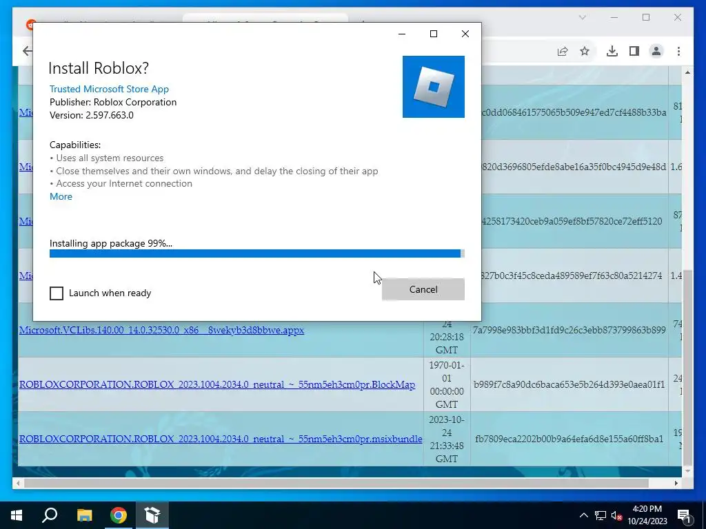The image size is (706, 529).
Task: Open Windows taskbar search
Action: tap(50, 515)
